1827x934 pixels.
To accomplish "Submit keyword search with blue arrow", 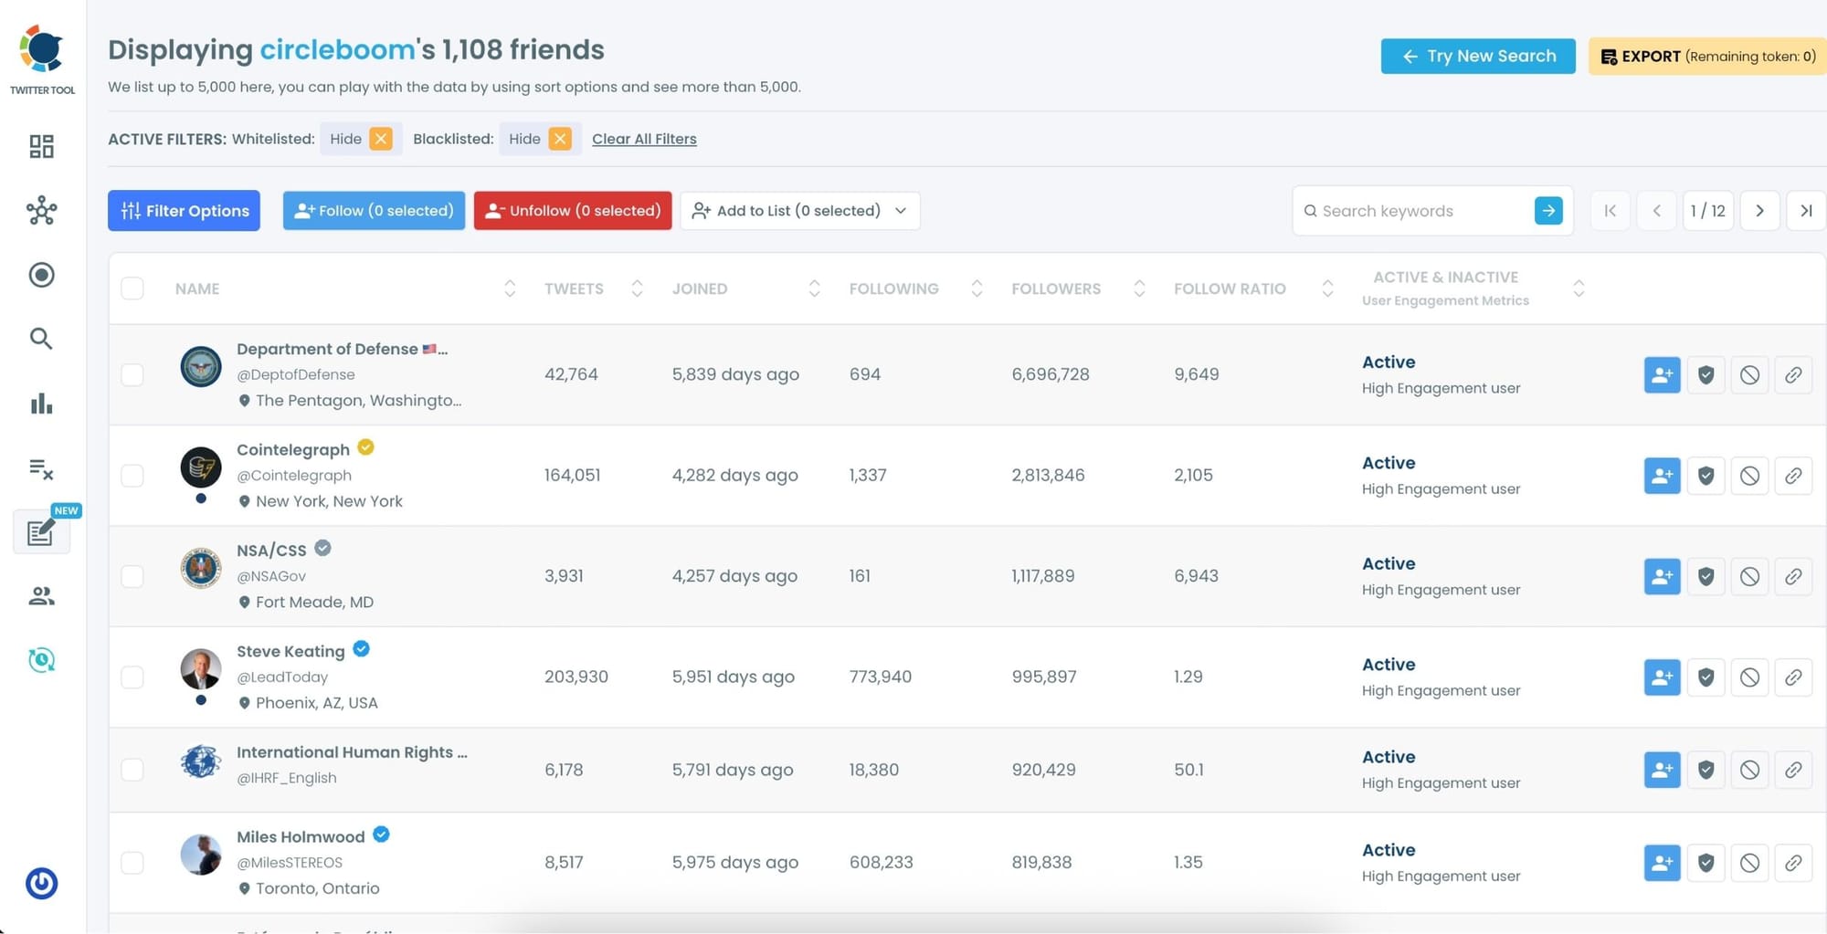I will [1548, 211].
